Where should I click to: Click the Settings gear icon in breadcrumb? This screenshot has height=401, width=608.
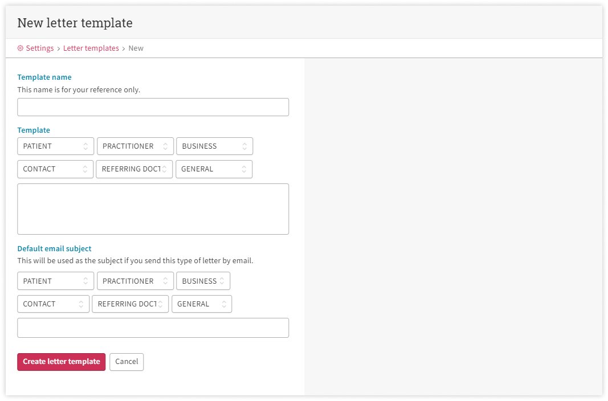(21, 48)
